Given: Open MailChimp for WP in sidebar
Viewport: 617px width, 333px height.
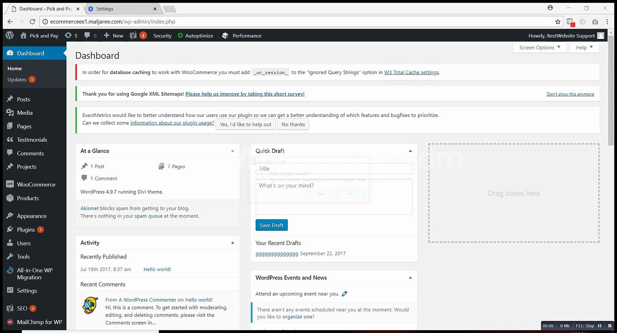Looking at the screenshot, I should point(39,322).
